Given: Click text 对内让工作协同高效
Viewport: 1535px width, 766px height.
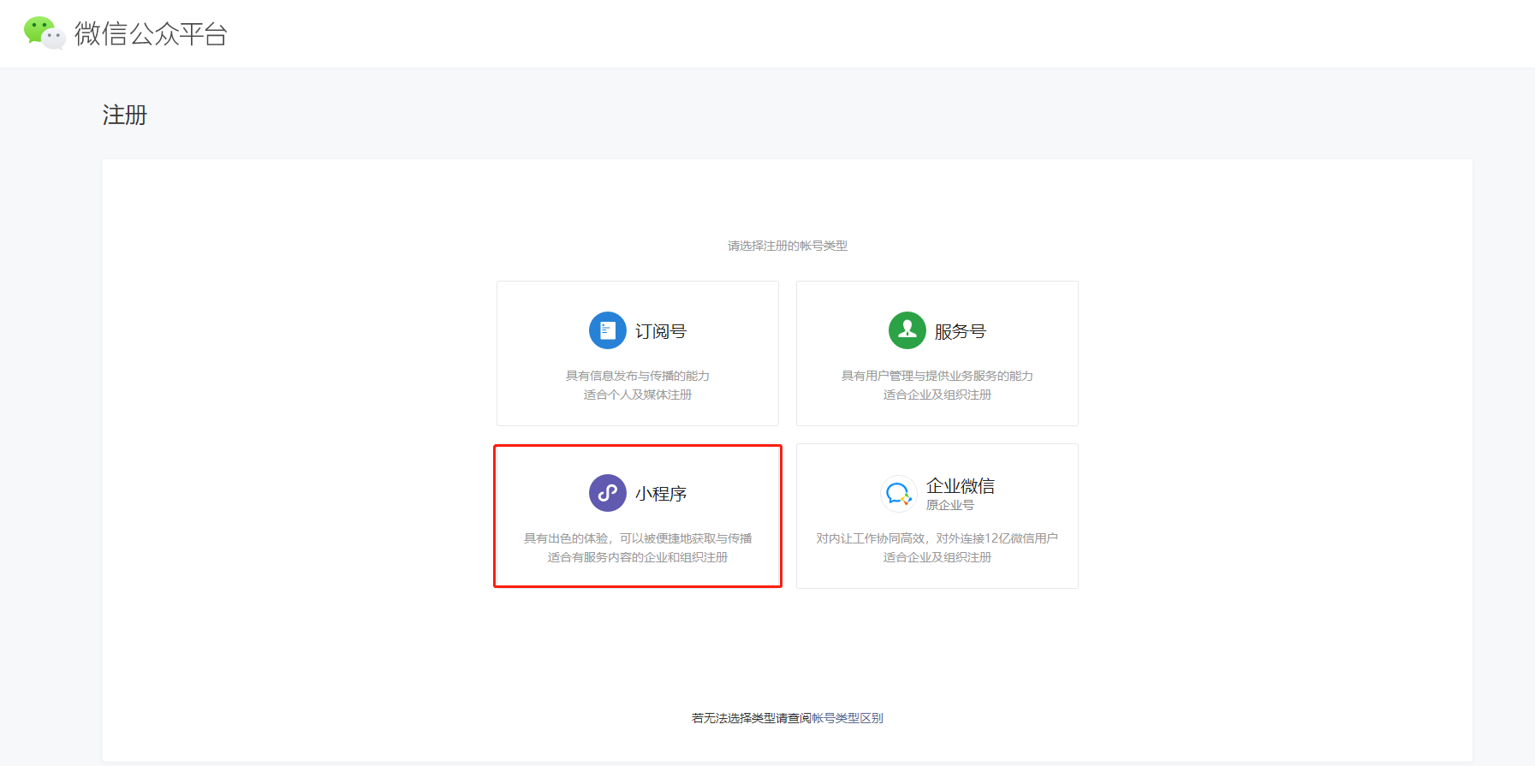Looking at the screenshot, I should [x=871, y=538].
